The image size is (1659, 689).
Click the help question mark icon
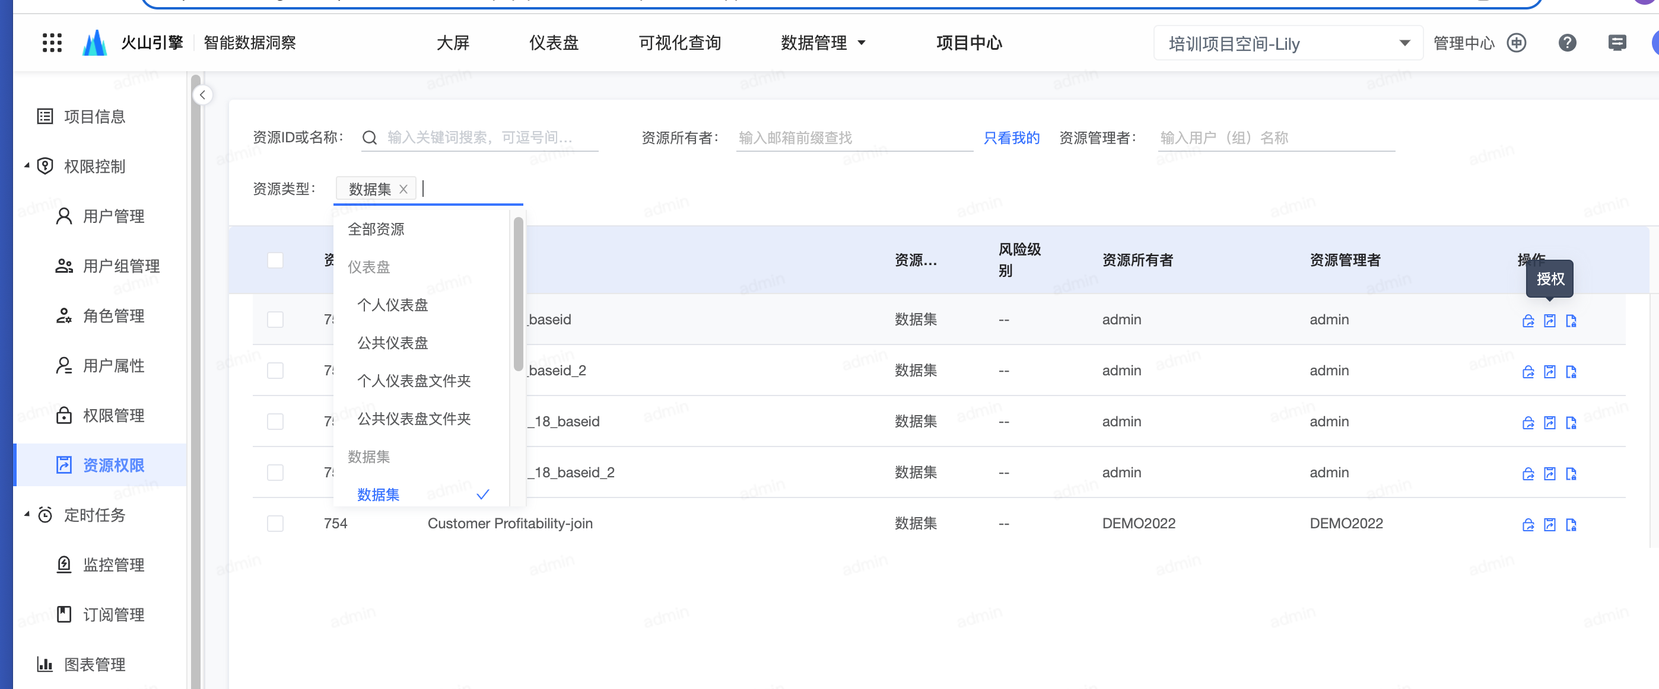pos(1567,43)
